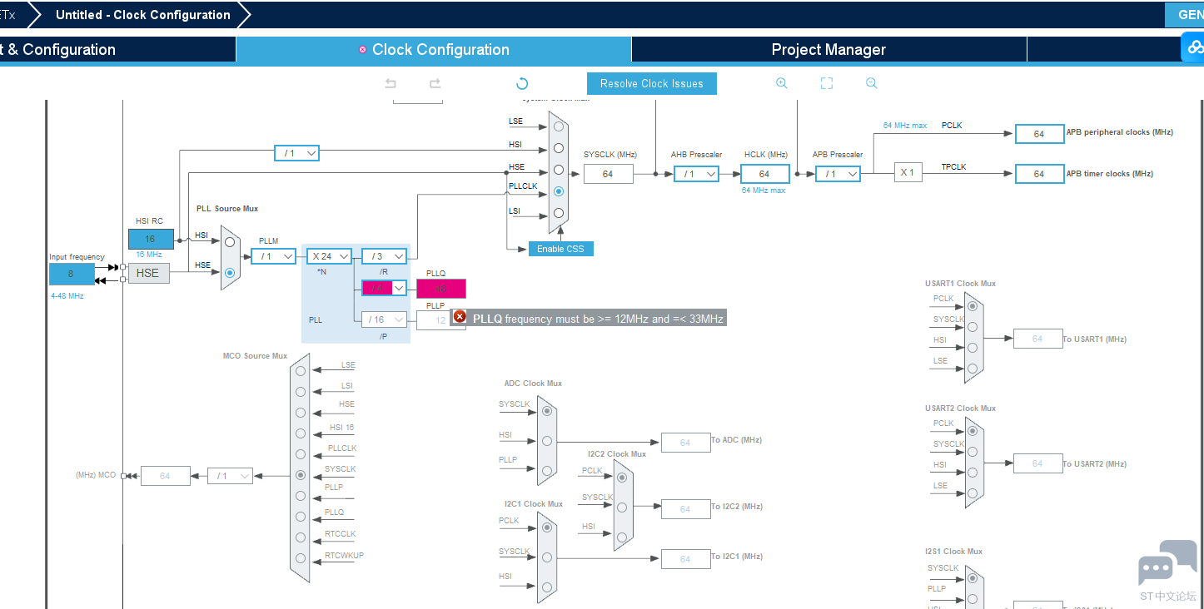Image resolution: width=1204 pixels, height=609 pixels.
Task: Open the /3 PLL R divider dropdown
Action: [384, 256]
